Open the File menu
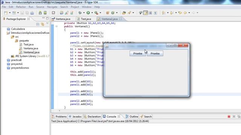The image size is (241, 135). 4,7
